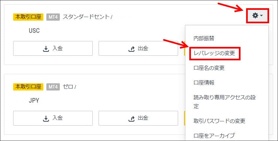The image size is (278, 141).
Task: Select 口座をアーカイブ from the menu
Action: (x=214, y=135)
